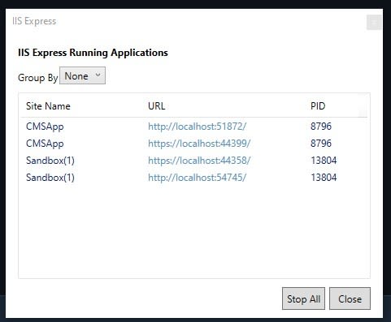The width and height of the screenshot is (391, 322).
Task: Click PID 8796 in the localhost:44399 row
Action: [321, 144]
